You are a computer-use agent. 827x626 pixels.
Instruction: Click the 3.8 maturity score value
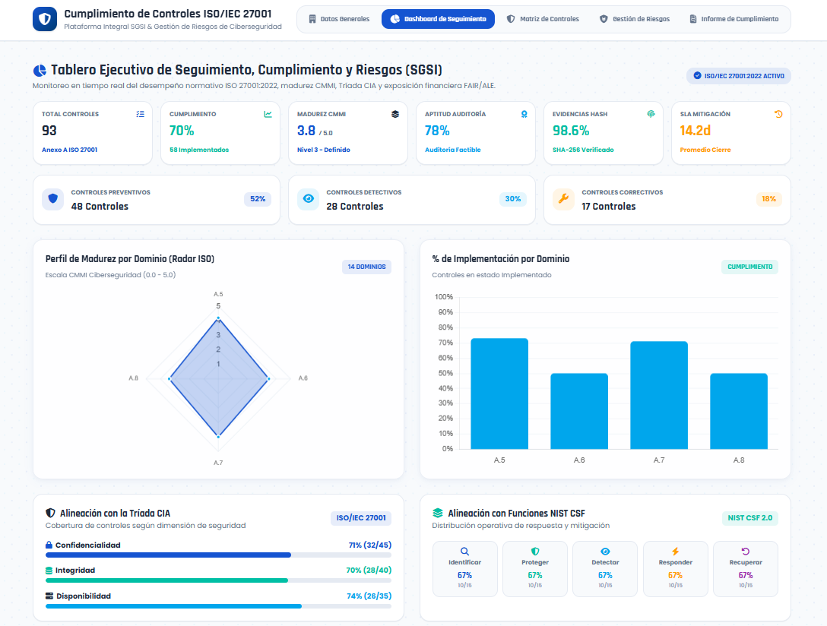[306, 131]
